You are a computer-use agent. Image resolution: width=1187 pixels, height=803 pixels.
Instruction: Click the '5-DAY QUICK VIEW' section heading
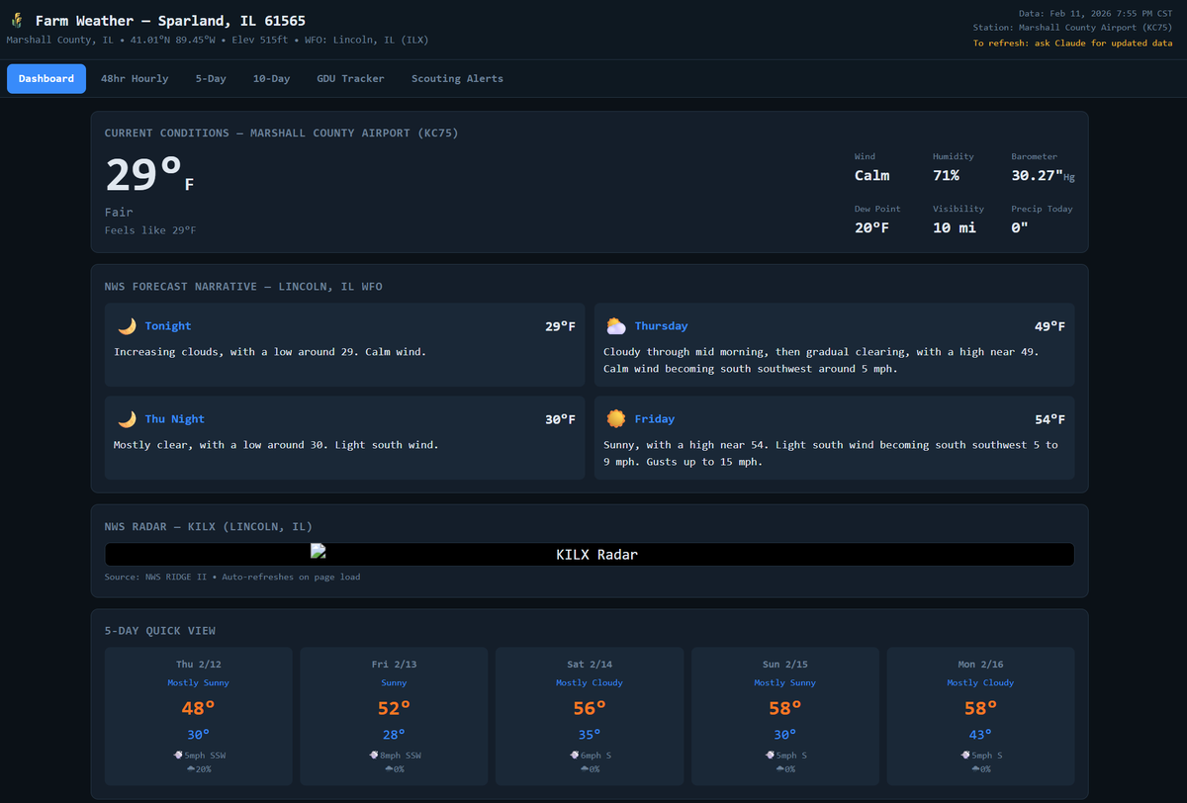click(x=160, y=631)
